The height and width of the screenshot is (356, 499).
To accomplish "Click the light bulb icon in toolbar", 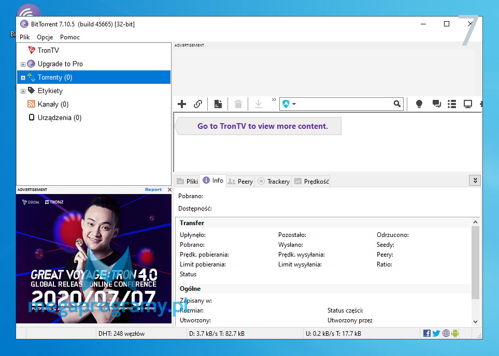I will (419, 104).
